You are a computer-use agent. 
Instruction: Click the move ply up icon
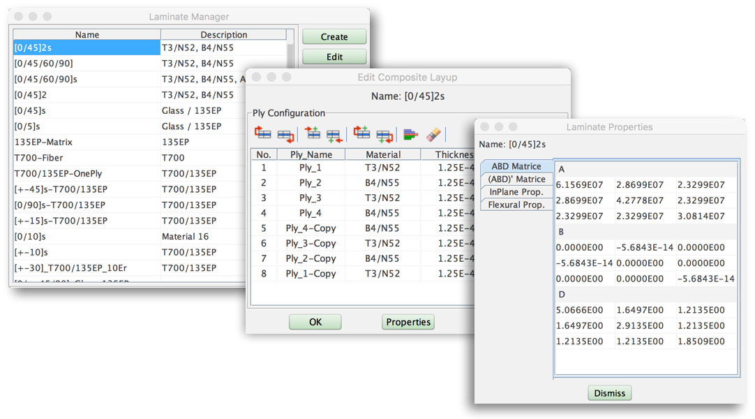[263, 134]
